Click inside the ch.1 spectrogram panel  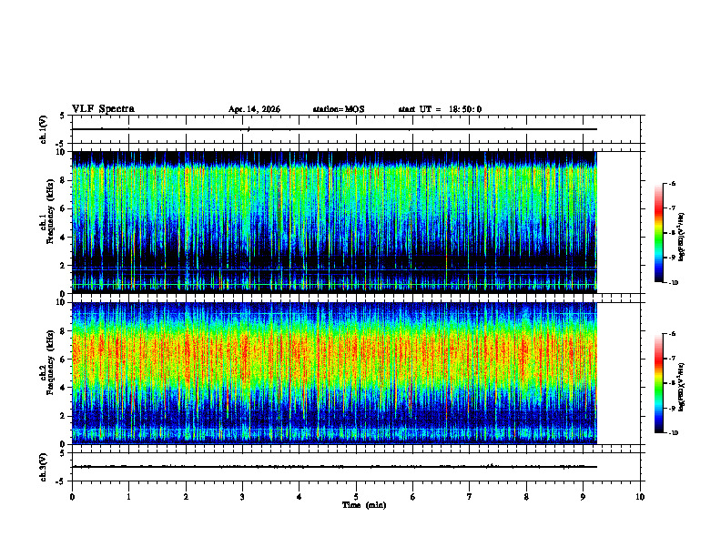point(334,222)
